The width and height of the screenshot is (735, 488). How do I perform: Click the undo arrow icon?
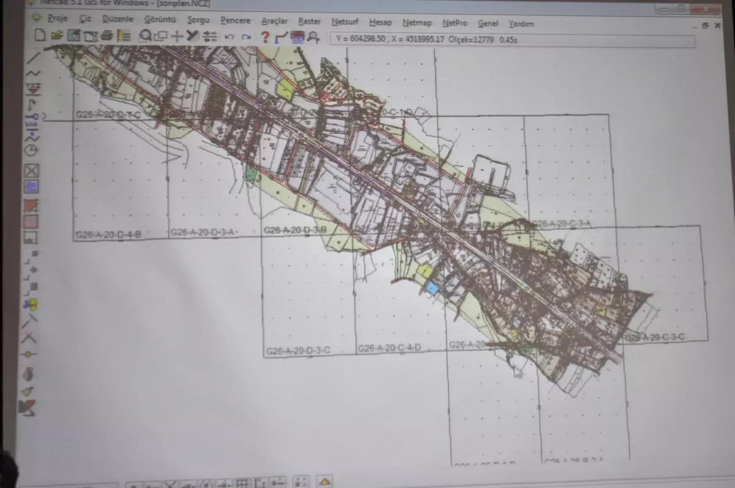coord(229,37)
